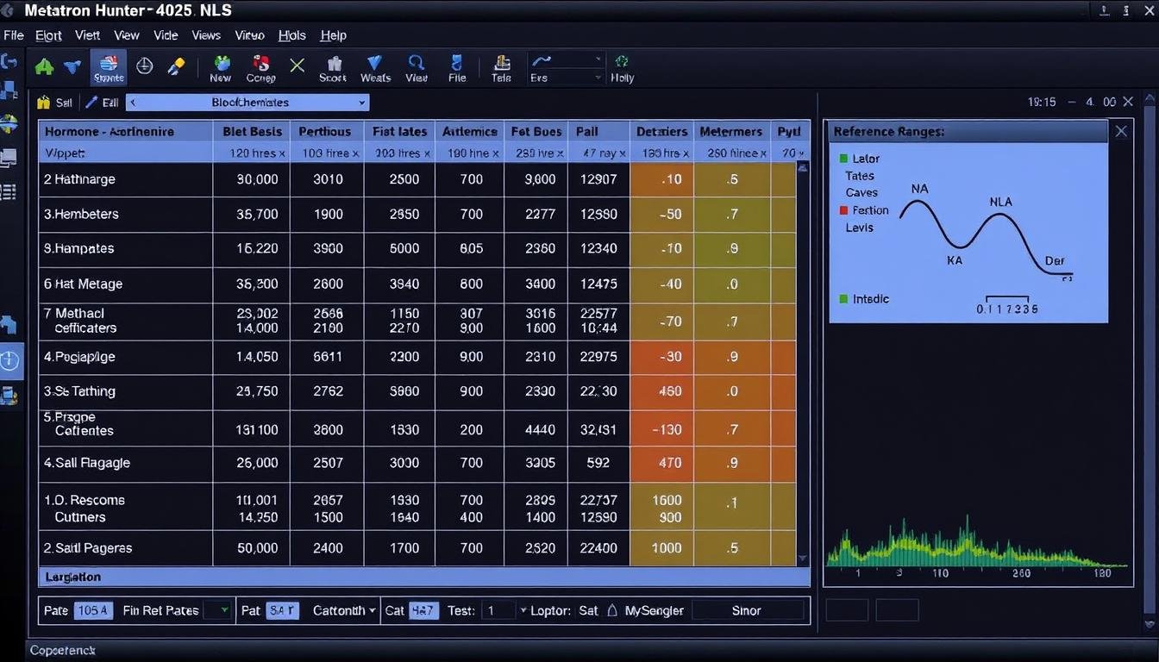Image resolution: width=1159 pixels, height=662 pixels.
Task: Activate the Holly icon at toolbar right
Action: 622,66
